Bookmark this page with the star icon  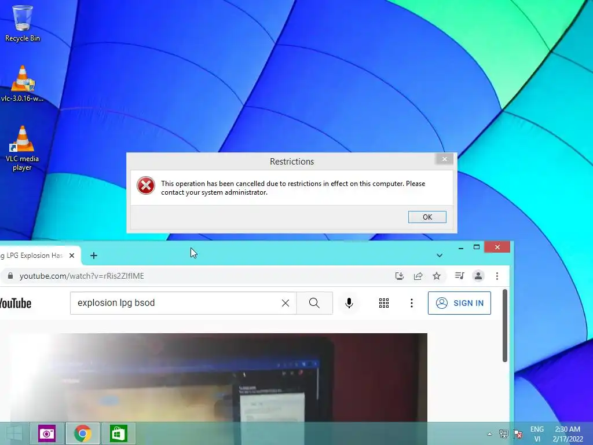[x=437, y=276]
